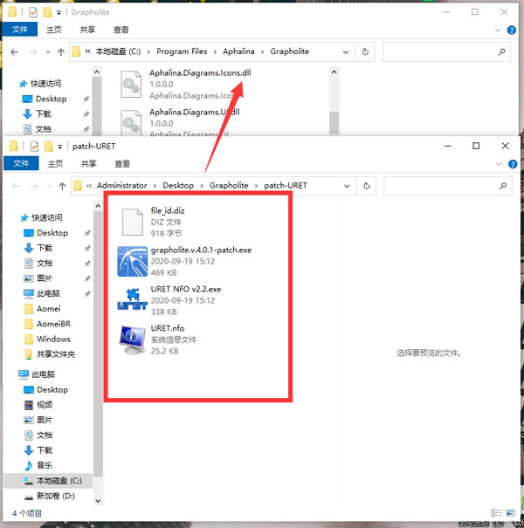This screenshot has height=528, width=524.
Task: Switch to details view in status bar
Action: [496, 513]
